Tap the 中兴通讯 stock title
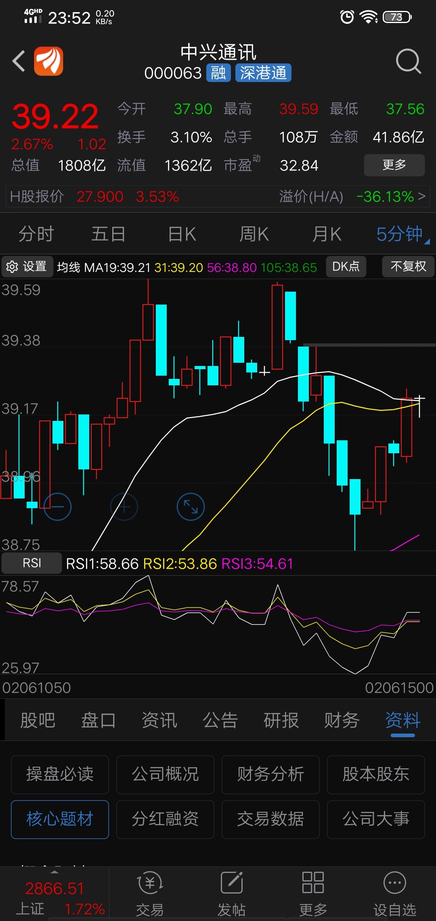This screenshot has height=921, width=436. pyautogui.click(x=218, y=53)
